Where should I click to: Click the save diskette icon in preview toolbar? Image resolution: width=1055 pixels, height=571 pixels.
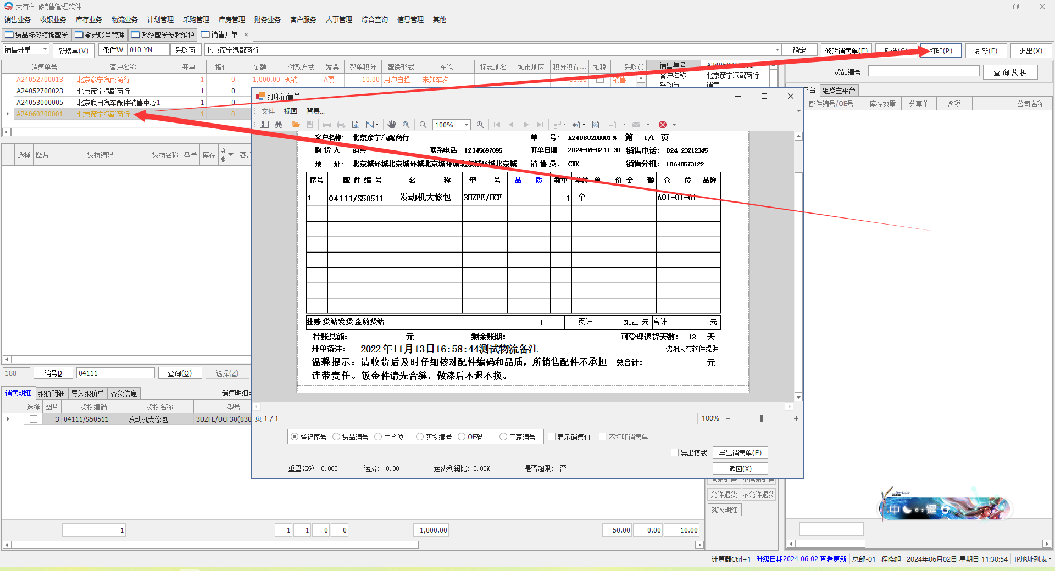click(310, 125)
